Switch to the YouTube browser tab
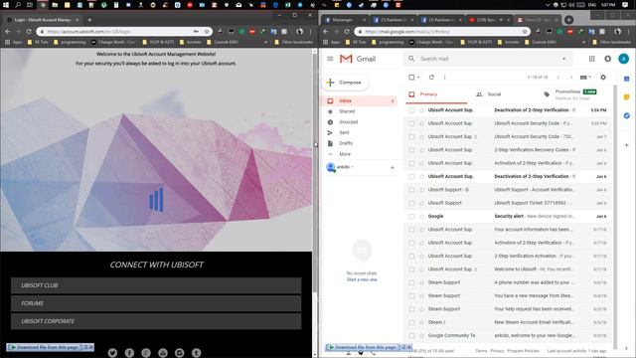Image resolution: width=636 pixels, height=358 pixels. click(489, 20)
